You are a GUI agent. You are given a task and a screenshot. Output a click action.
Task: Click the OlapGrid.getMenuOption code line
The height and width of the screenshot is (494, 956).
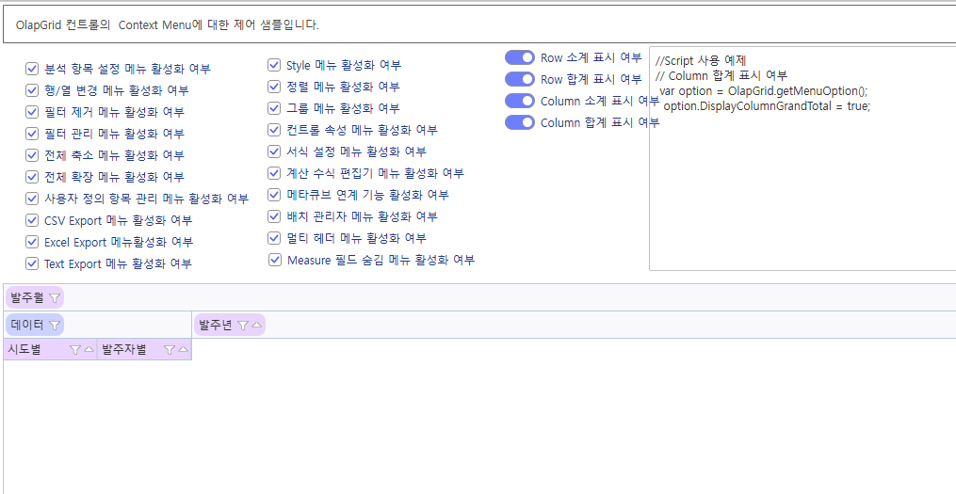coord(763,90)
